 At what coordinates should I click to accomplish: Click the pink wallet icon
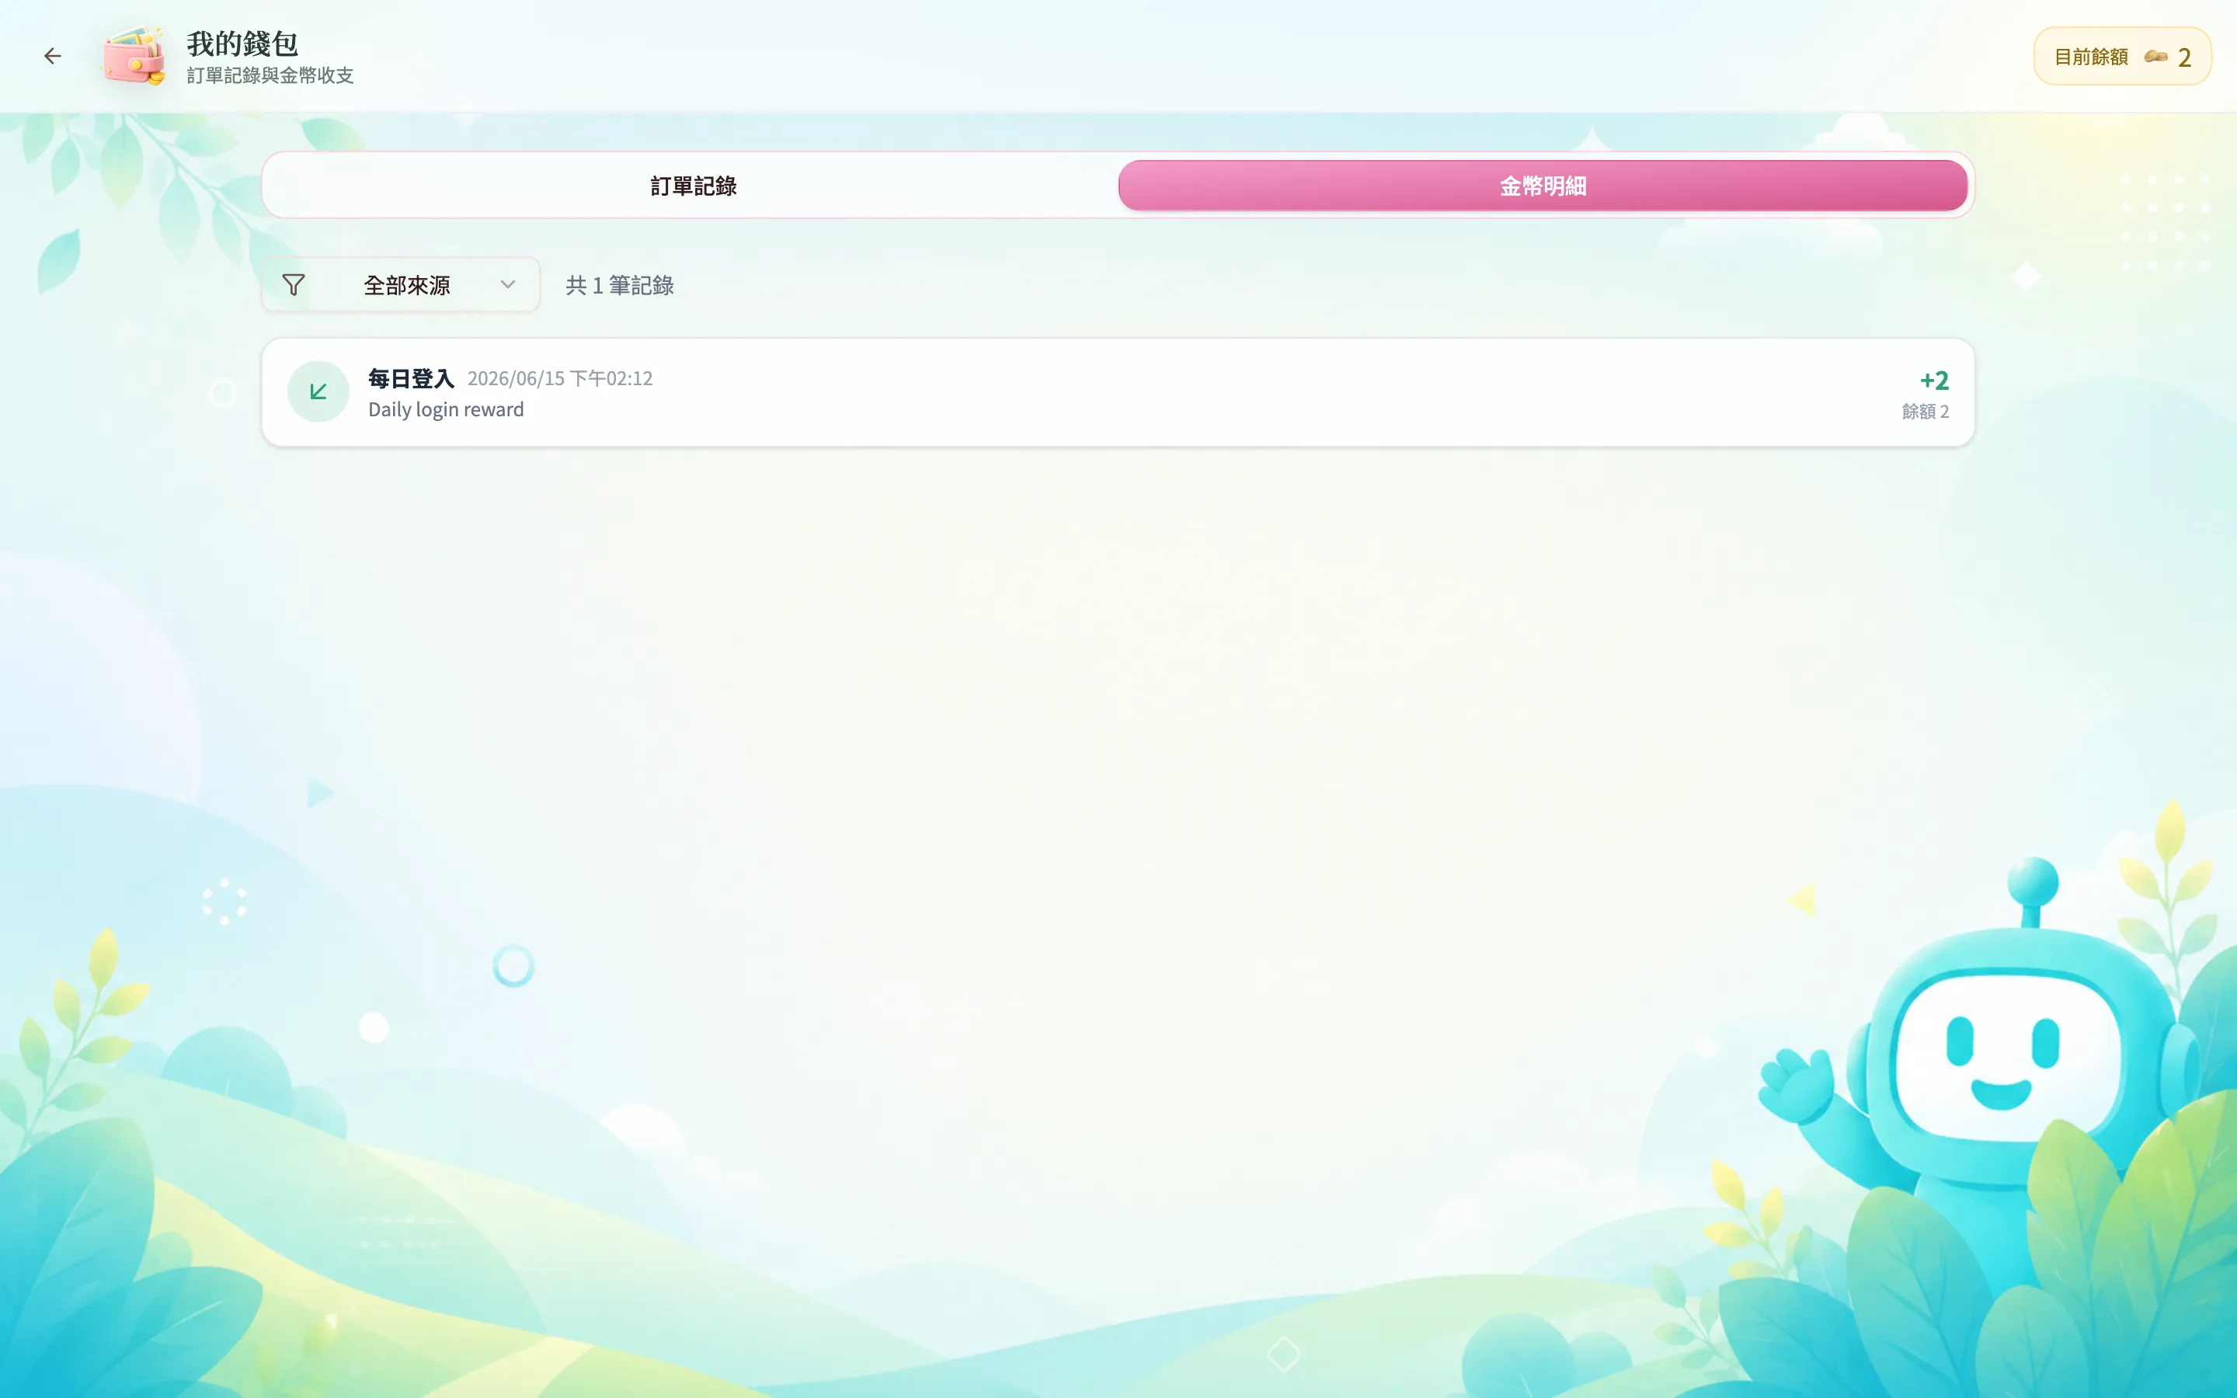click(x=135, y=55)
